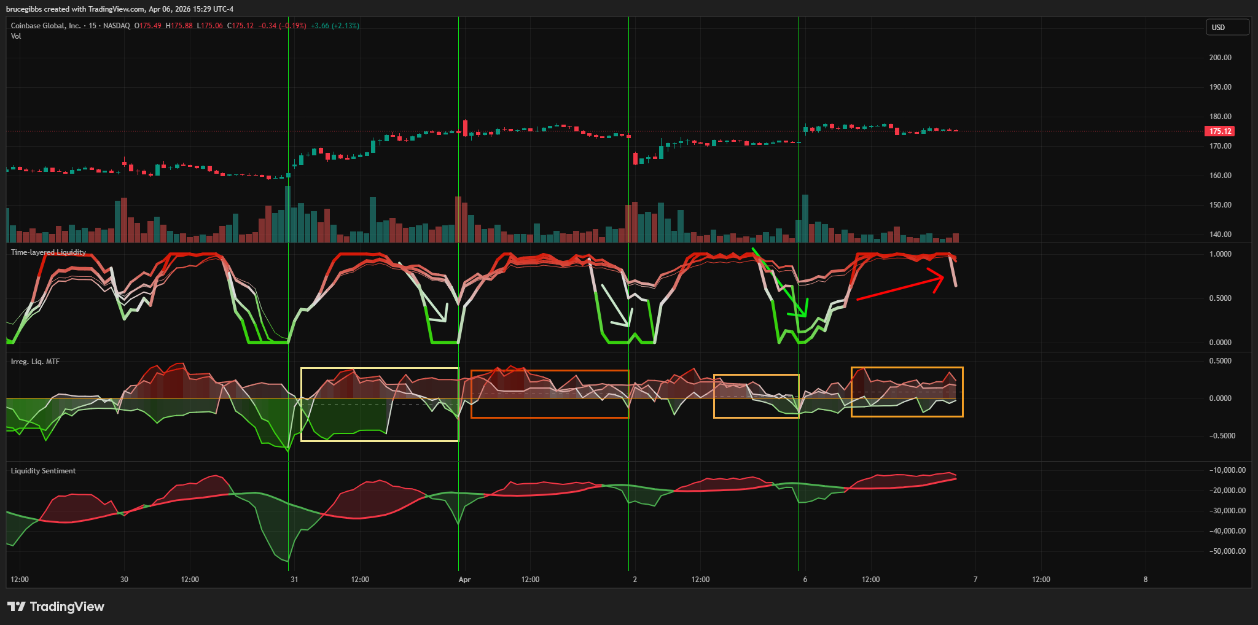
Task: Click the 175.12 current price tag
Action: (1219, 131)
